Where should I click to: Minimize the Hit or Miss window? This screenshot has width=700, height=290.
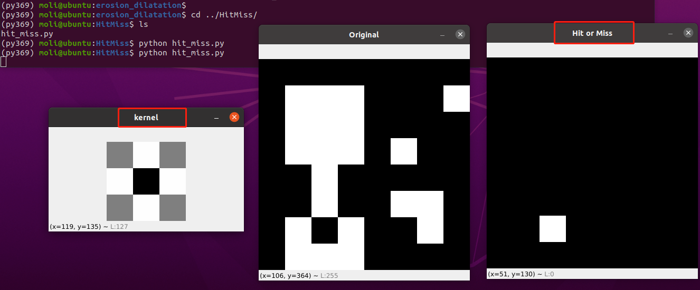pyautogui.click(x=670, y=33)
